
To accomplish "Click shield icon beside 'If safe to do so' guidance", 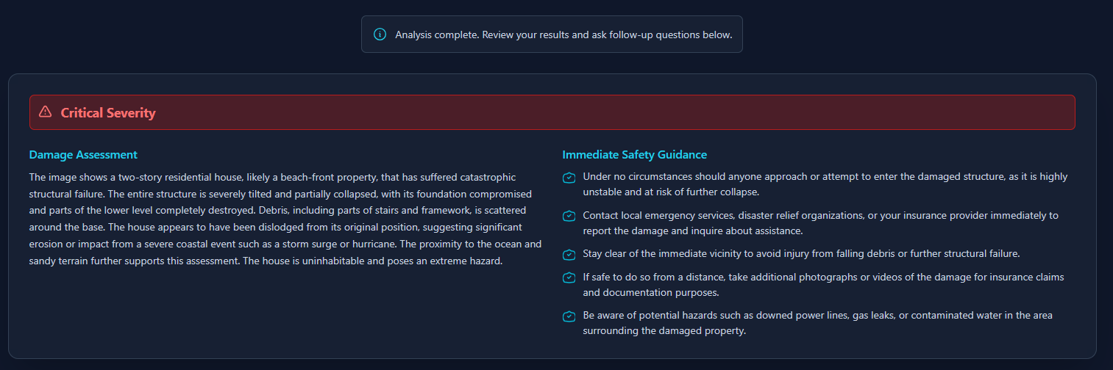I will click(569, 277).
